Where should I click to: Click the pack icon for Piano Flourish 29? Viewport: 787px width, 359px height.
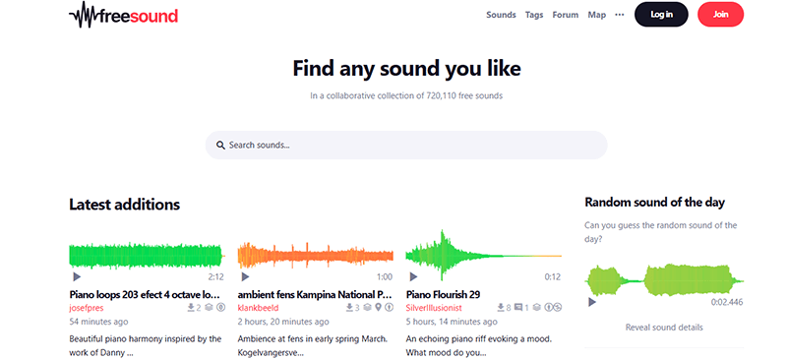(x=536, y=307)
